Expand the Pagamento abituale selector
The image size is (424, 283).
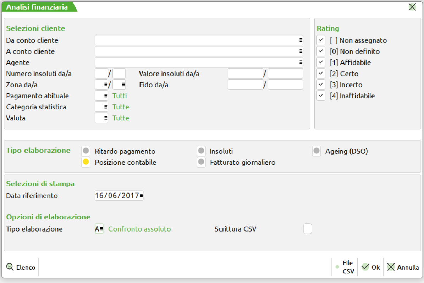(x=105, y=96)
